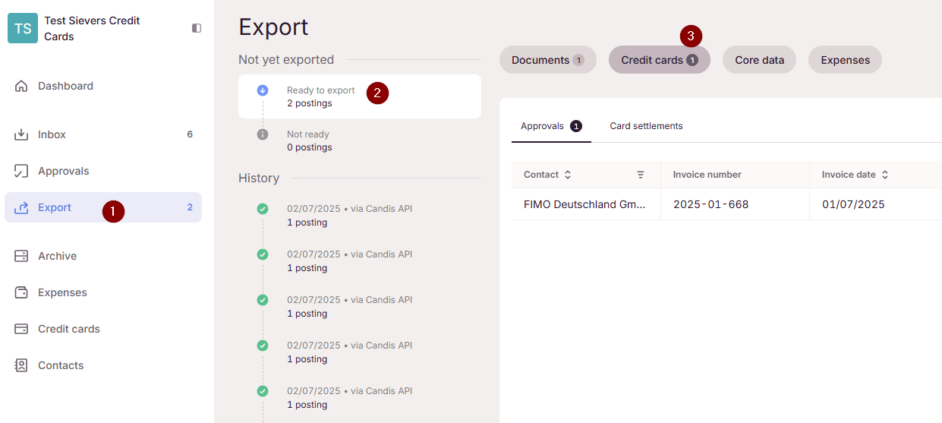
Task: Open the filter icon in Contact column
Action: (641, 175)
